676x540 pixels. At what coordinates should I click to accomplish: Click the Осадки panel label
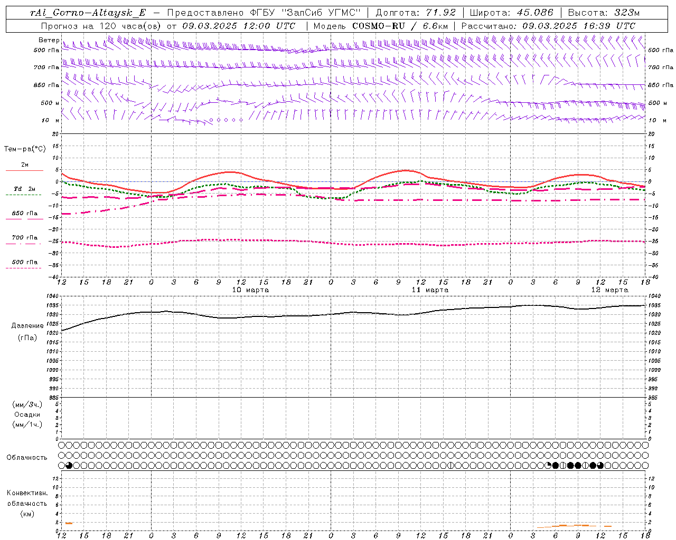pyautogui.click(x=27, y=414)
